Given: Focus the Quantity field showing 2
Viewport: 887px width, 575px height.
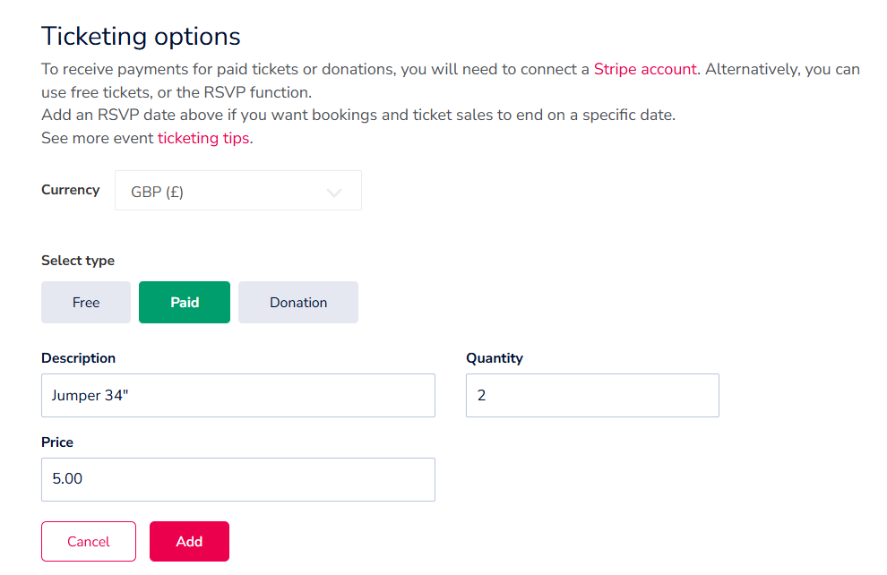Looking at the screenshot, I should coord(591,395).
